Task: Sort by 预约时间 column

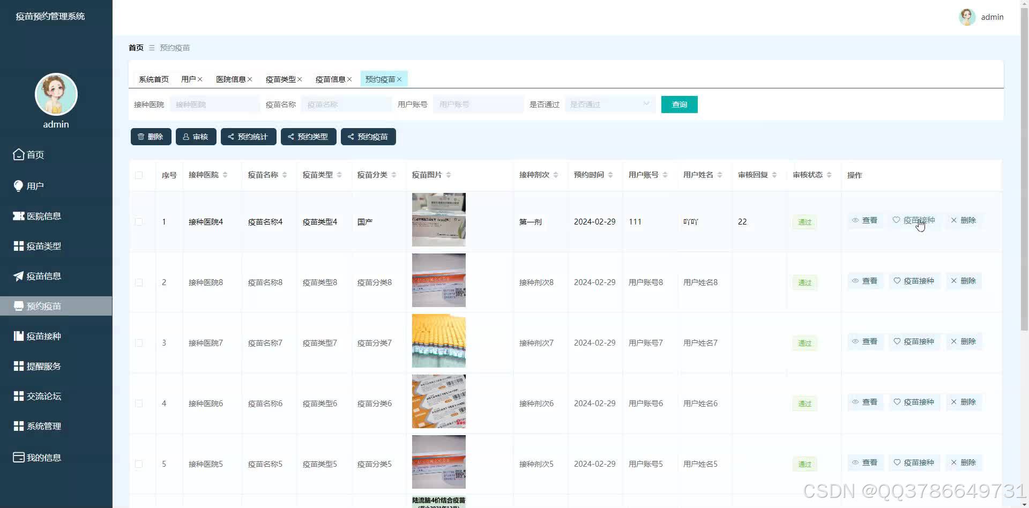Action: (610, 175)
